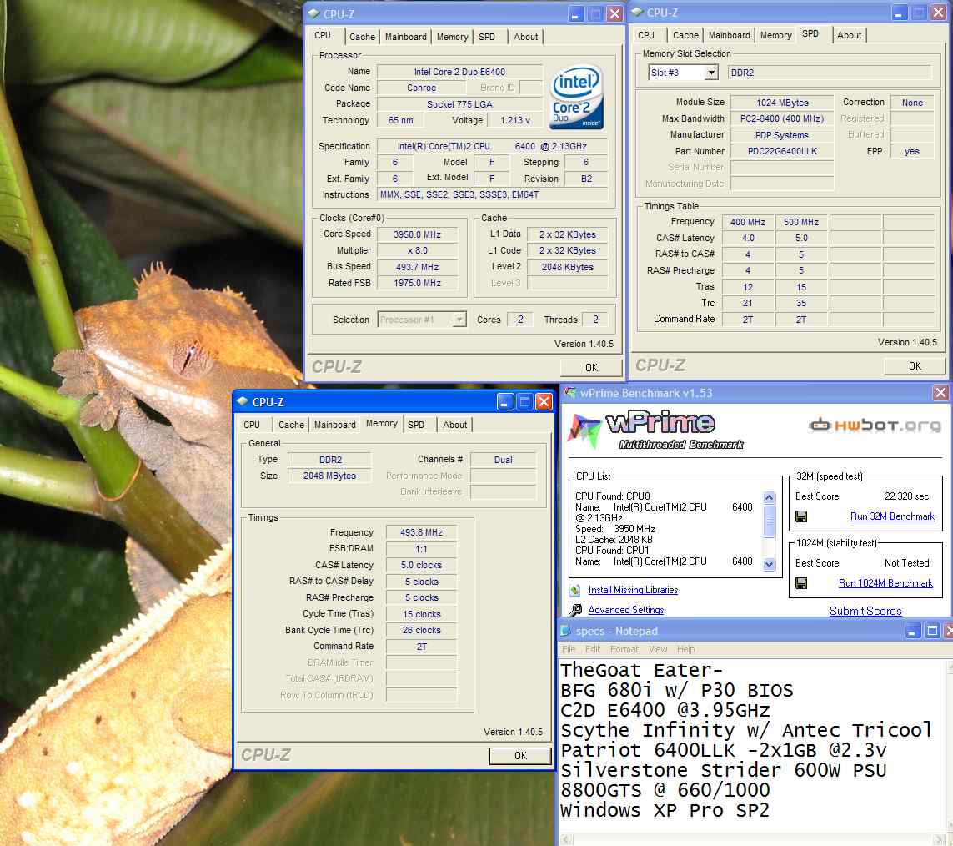
Task: Click the Part Number PDC22G6400LLK field
Action: (x=782, y=151)
